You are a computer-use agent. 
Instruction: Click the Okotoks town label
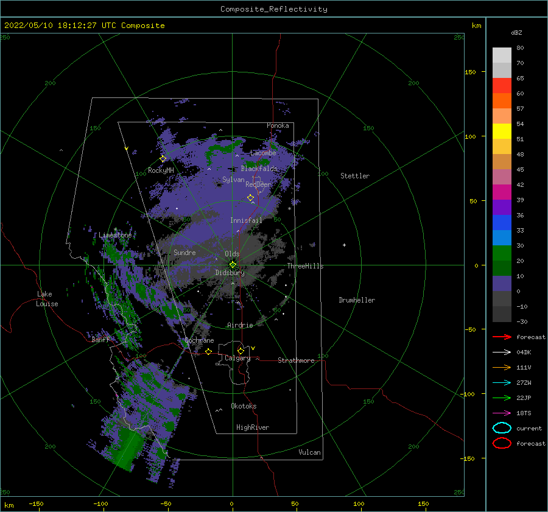[244, 407]
